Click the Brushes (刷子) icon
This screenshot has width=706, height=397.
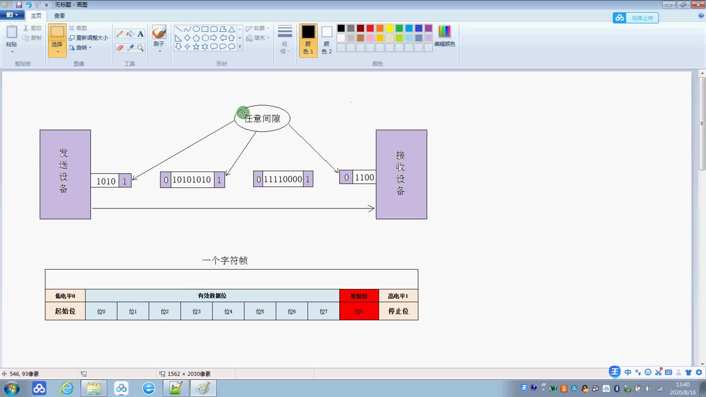pyautogui.click(x=159, y=33)
